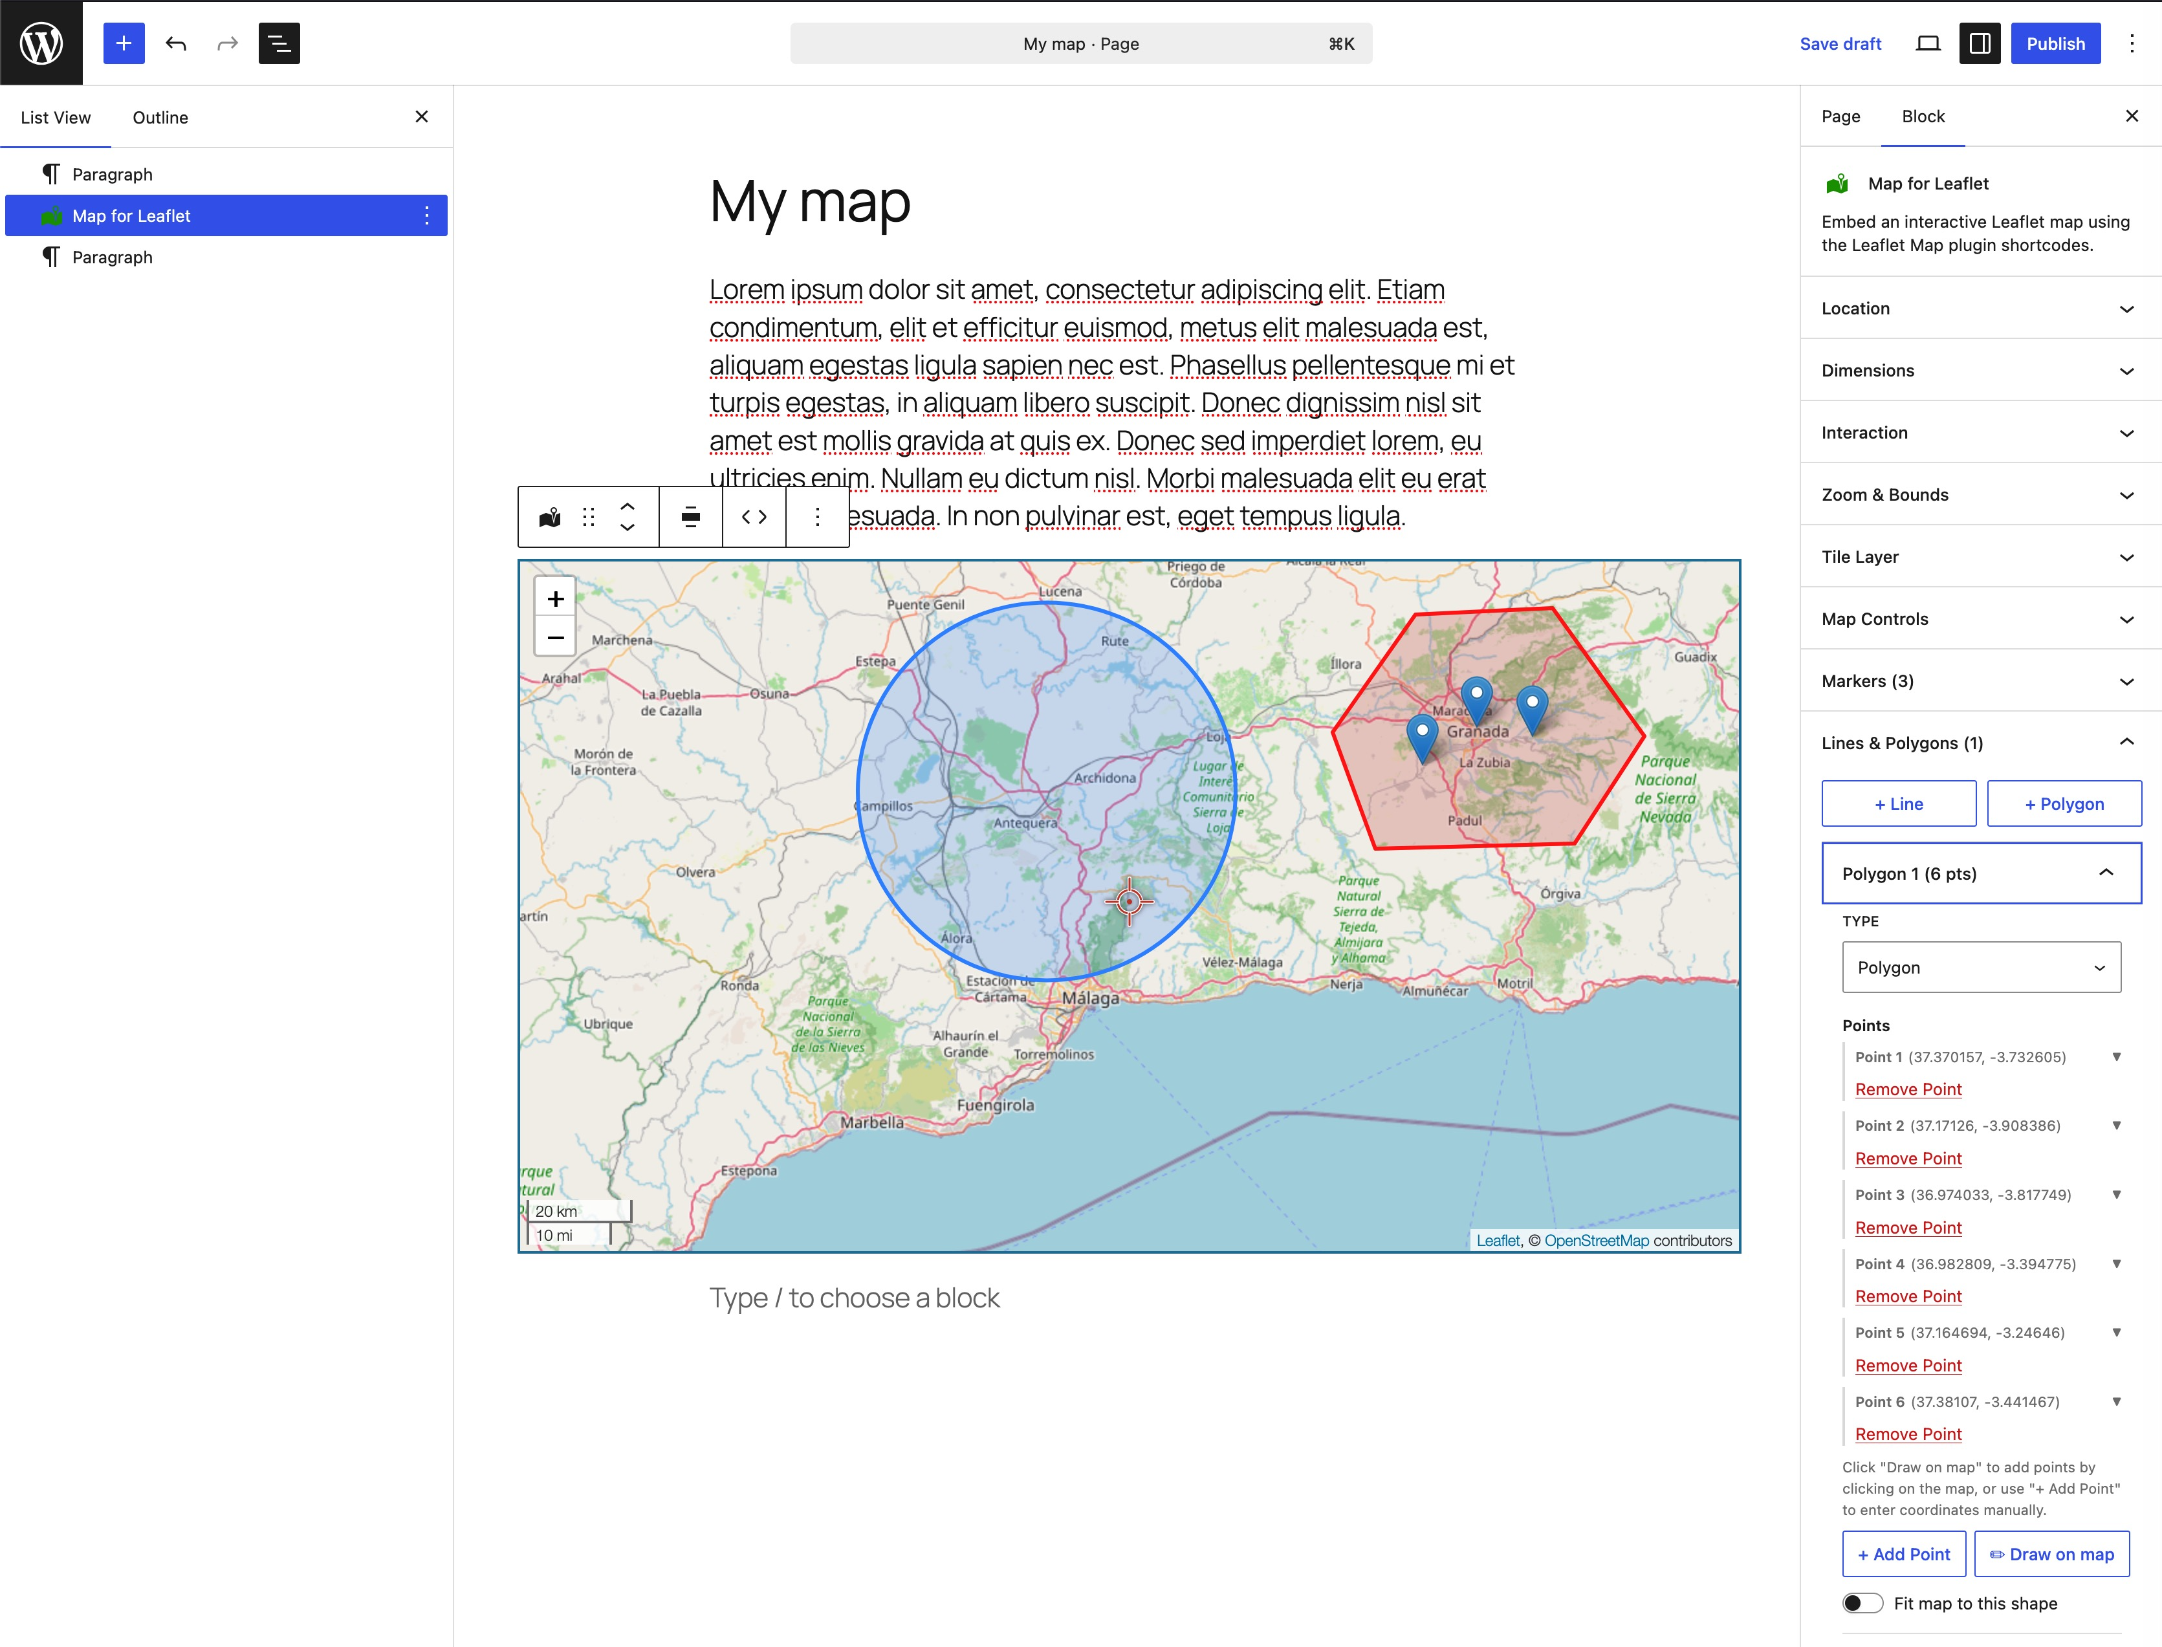Image resolution: width=2162 pixels, height=1647 pixels.
Task: Select Map for Leaflet in list view
Action: (226, 215)
